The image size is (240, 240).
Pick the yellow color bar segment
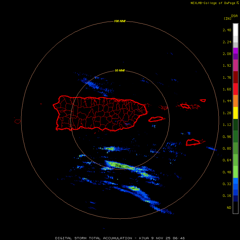point(235,113)
